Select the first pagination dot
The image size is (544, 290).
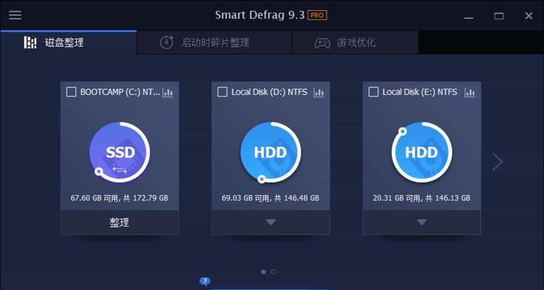[263, 272]
